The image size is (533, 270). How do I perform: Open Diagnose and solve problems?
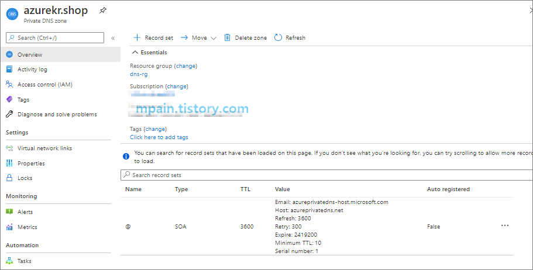click(x=57, y=114)
